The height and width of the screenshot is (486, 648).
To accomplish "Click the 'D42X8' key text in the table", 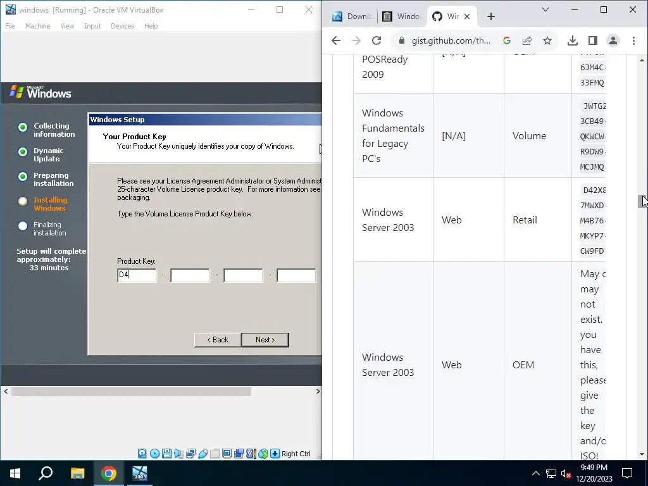I will point(594,190).
